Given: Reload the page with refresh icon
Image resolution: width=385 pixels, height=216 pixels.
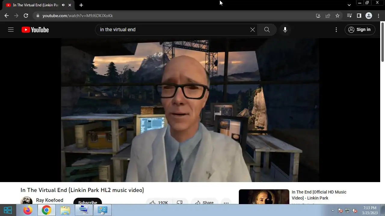Looking at the screenshot, I should pyautogui.click(x=26, y=16).
